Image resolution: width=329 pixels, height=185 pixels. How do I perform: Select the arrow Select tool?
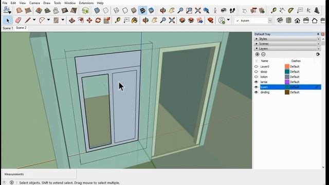pyautogui.click(x=8, y=21)
